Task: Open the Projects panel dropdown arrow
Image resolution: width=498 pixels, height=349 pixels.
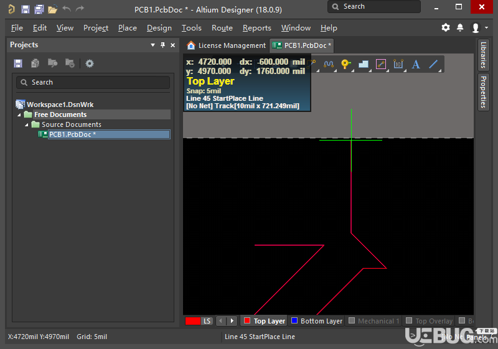Action: point(153,45)
